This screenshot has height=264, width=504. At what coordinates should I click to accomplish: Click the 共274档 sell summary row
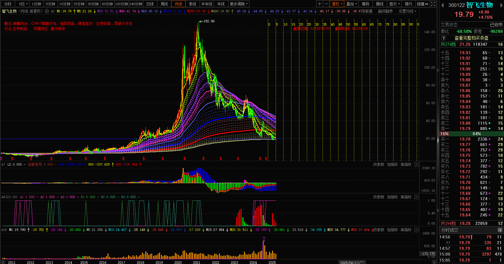coord(471,44)
